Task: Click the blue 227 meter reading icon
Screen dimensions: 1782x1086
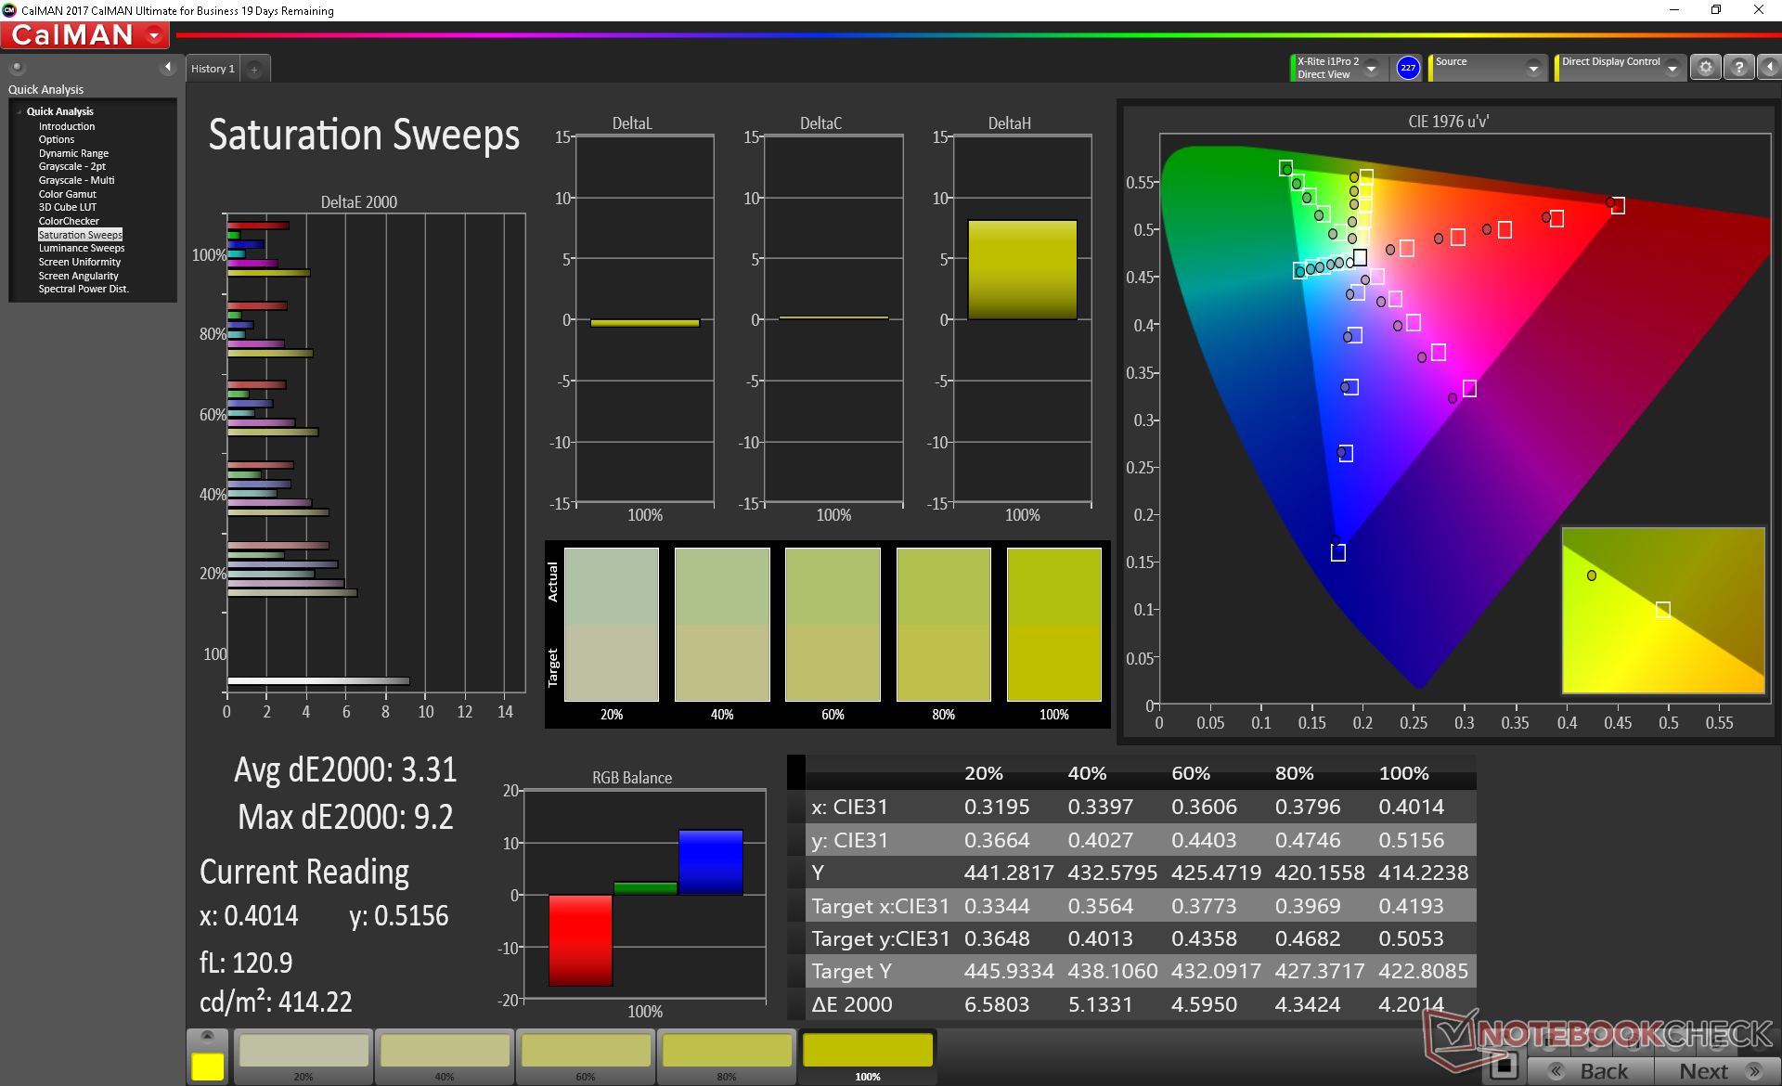Action: (x=1408, y=68)
